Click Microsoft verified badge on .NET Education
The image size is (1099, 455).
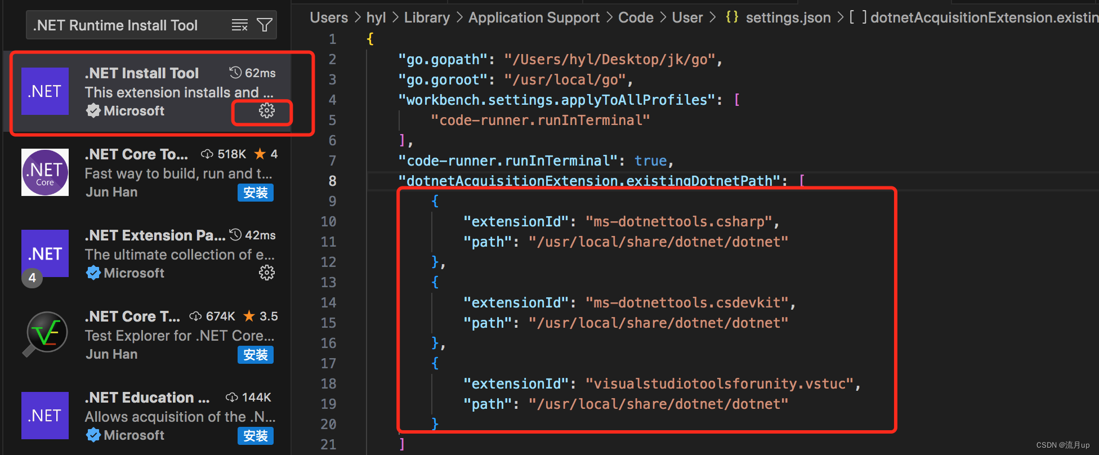(x=93, y=435)
